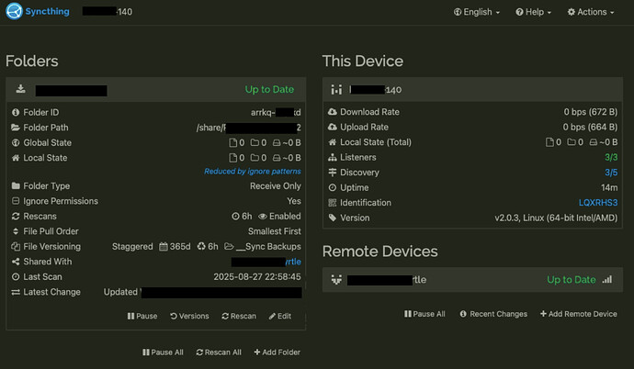Click the Up to Date folder status text
This screenshot has width=634, height=369.
coord(269,89)
